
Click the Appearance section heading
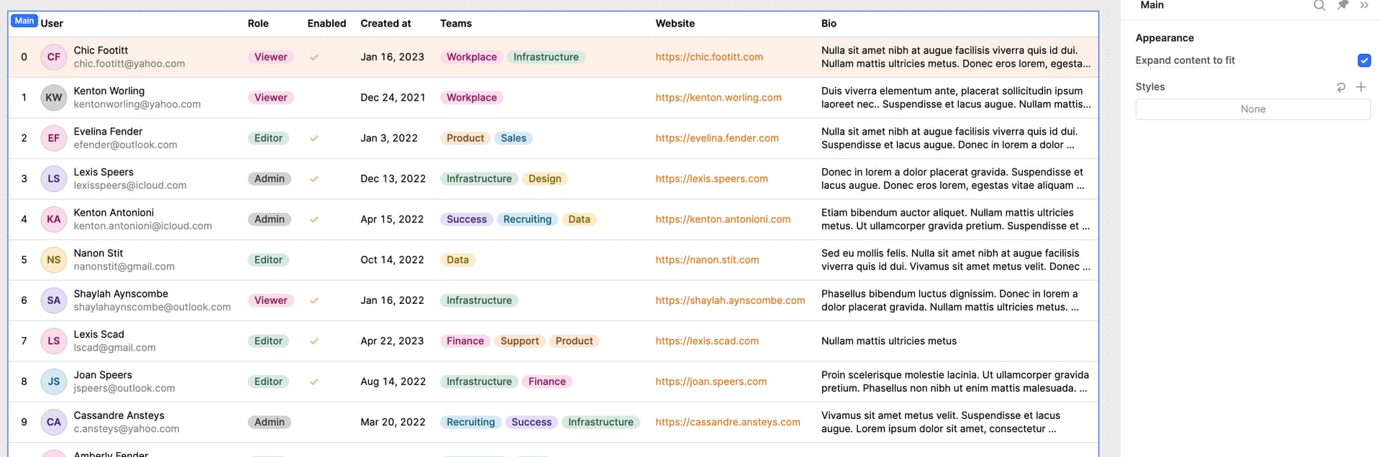click(1164, 38)
